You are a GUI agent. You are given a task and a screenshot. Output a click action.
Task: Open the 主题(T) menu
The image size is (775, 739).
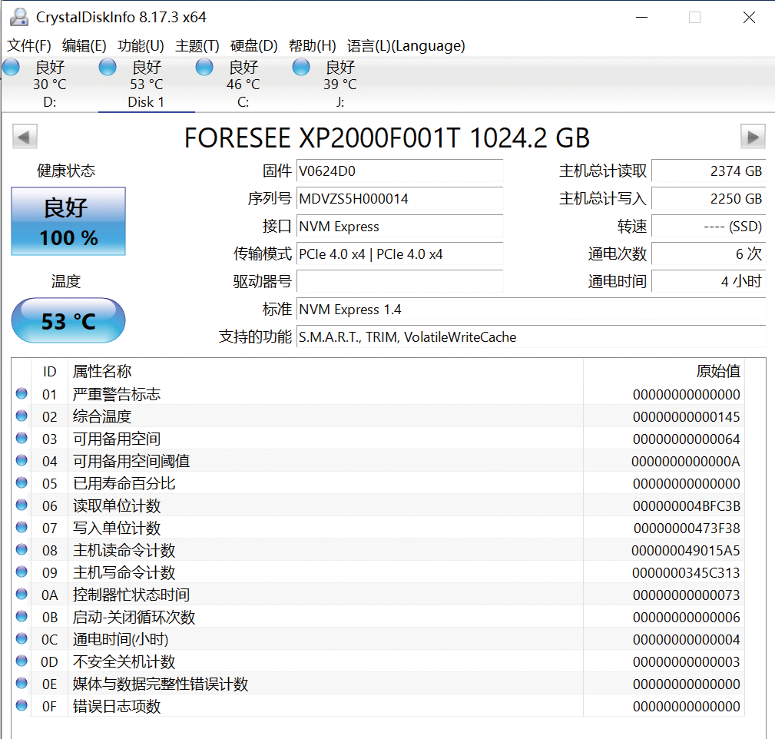(197, 46)
